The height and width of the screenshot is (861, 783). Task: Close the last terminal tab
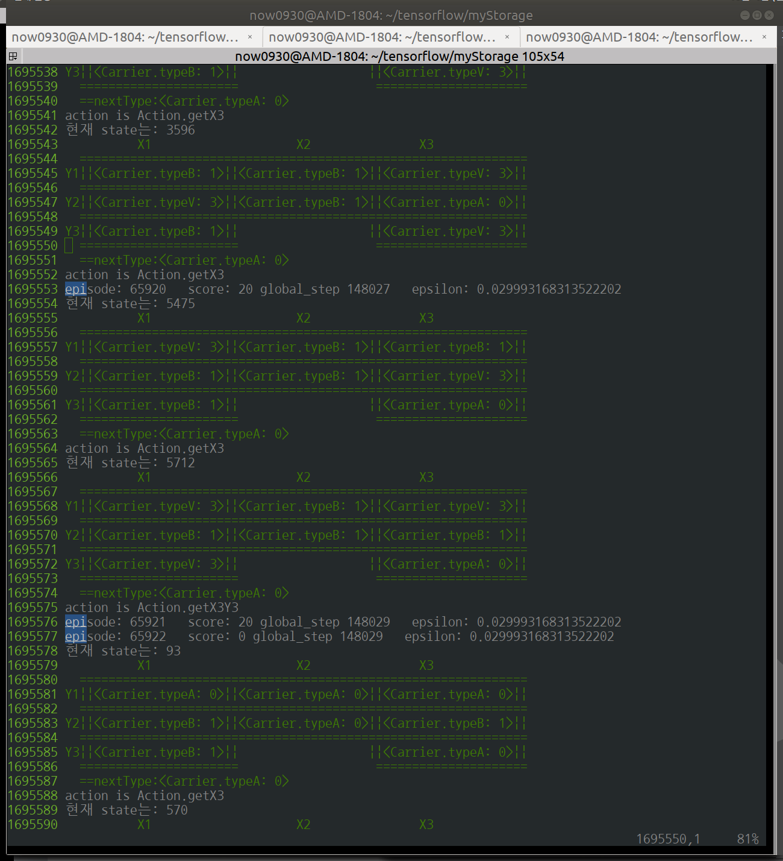[x=764, y=37]
